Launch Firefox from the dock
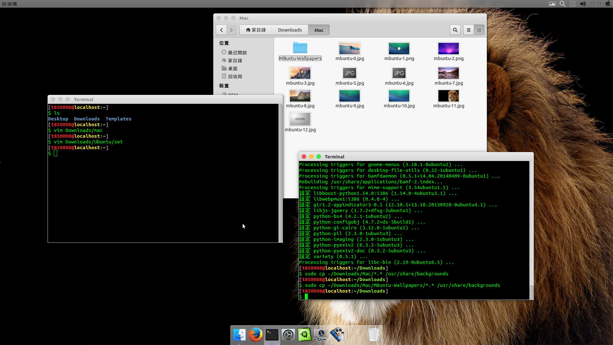 click(256, 335)
